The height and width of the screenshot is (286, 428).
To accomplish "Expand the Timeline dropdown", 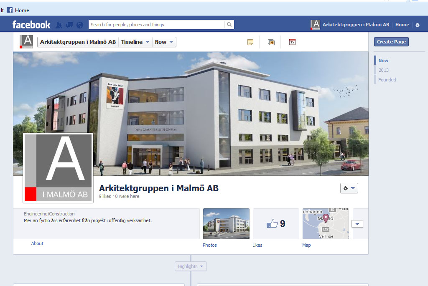I will click(x=135, y=42).
